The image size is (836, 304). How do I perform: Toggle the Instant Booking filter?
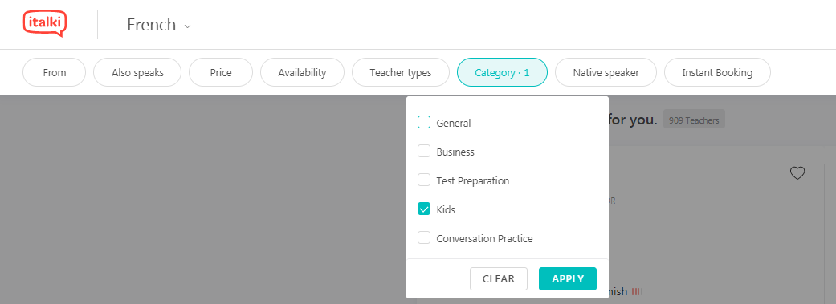(717, 72)
